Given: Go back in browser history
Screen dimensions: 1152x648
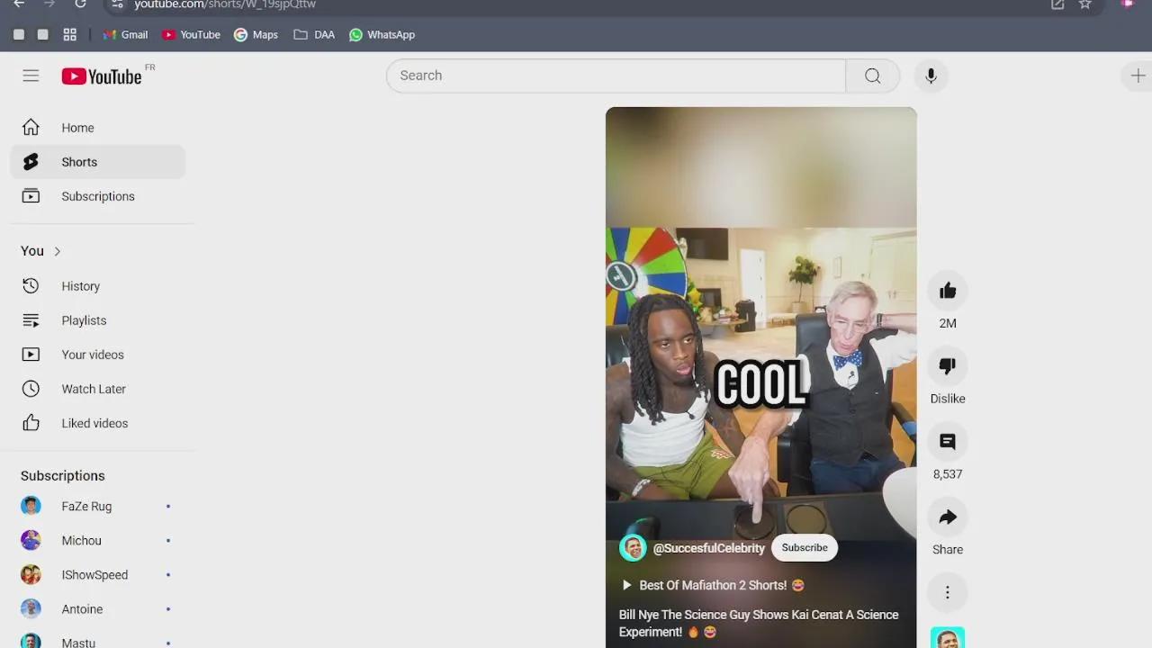Looking at the screenshot, I should (19, 4).
